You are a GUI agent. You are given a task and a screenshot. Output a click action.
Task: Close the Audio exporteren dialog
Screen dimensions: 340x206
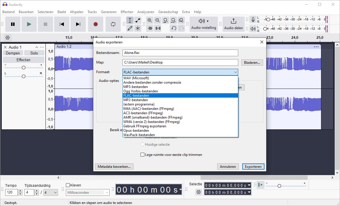(262, 42)
